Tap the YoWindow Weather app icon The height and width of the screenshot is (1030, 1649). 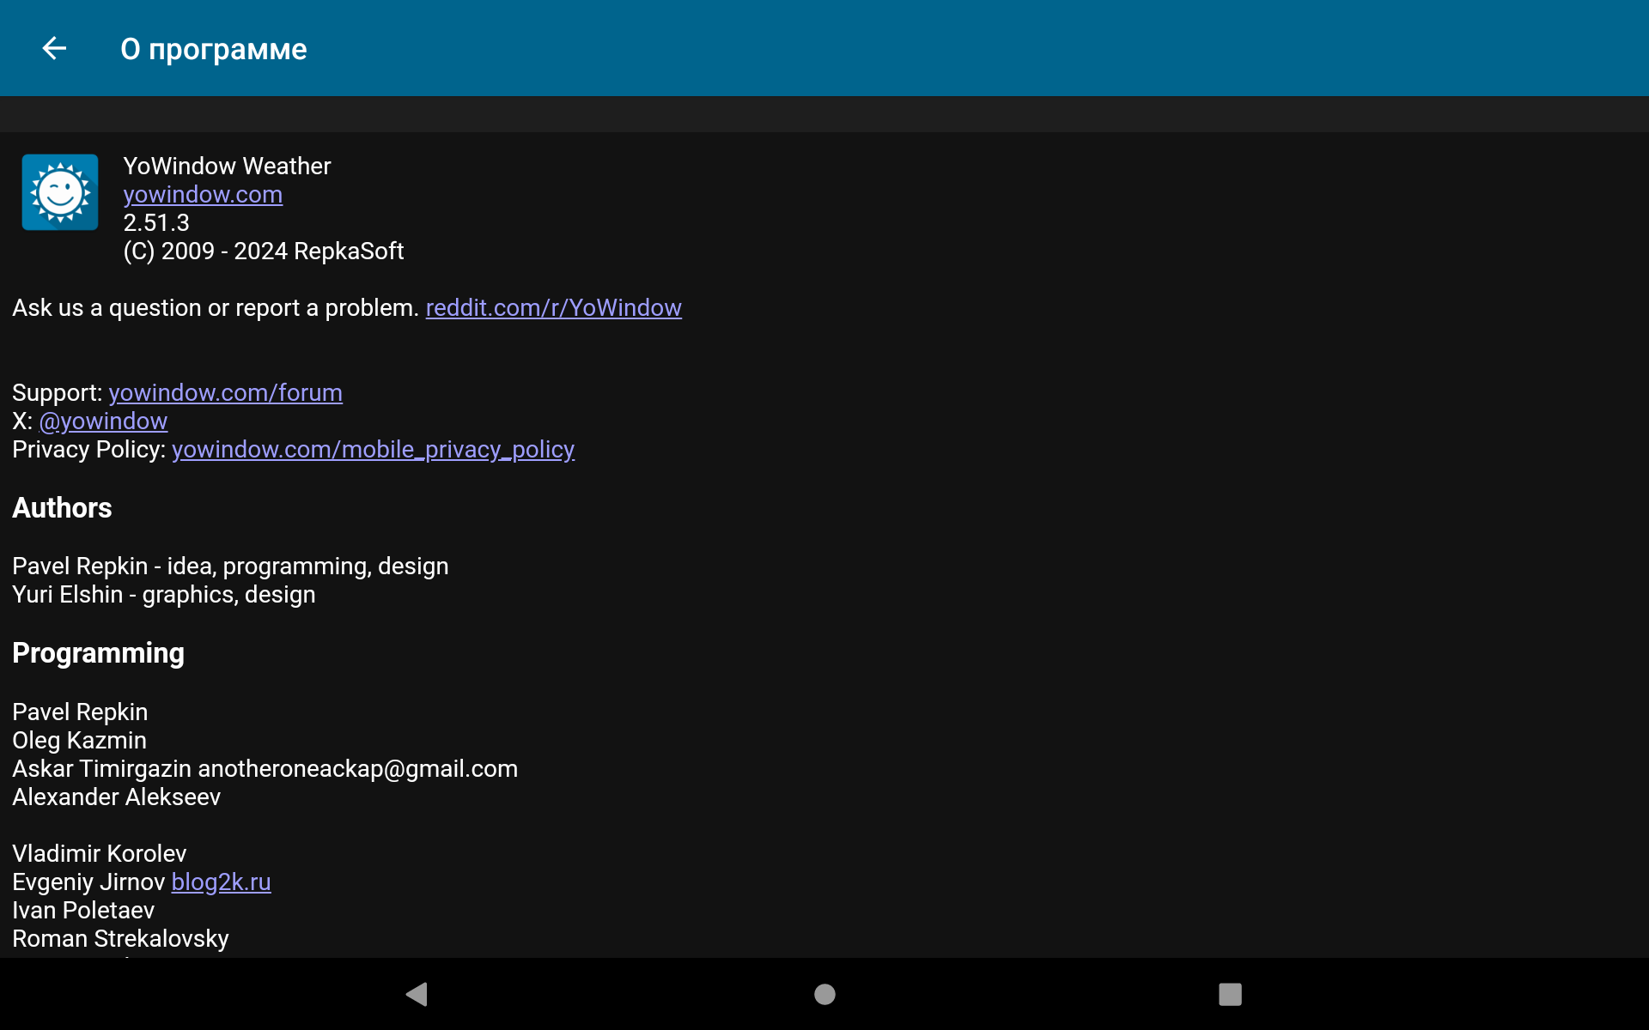click(x=60, y=192)
